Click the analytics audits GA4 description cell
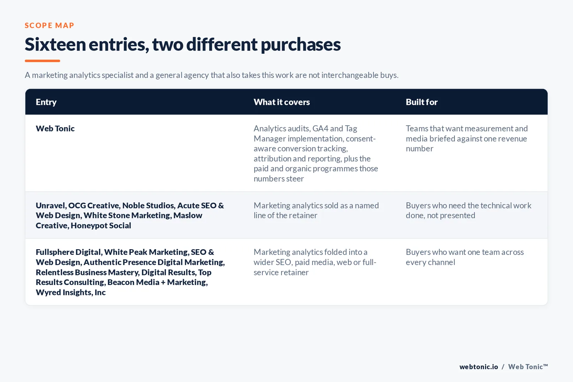 point(316,153)
